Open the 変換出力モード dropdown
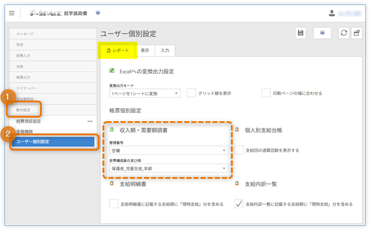Screen dimensions: 370x230 coord(145,94)
